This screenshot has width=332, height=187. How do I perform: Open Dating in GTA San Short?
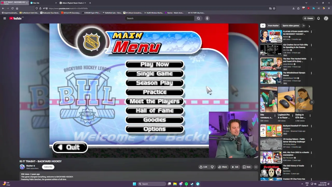[304, 99]
